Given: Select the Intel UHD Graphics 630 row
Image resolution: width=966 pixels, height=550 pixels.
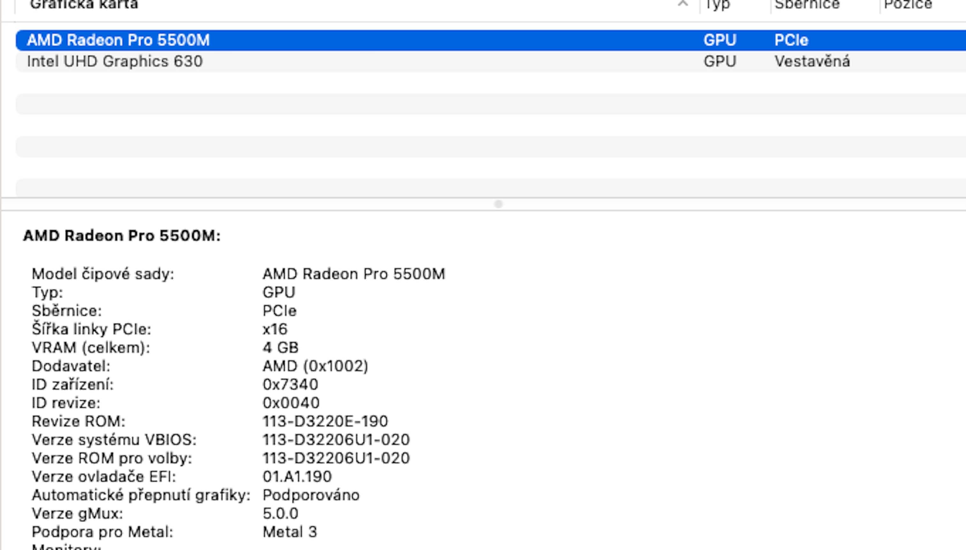Looking at the screenshot, I should coord(115,61).
